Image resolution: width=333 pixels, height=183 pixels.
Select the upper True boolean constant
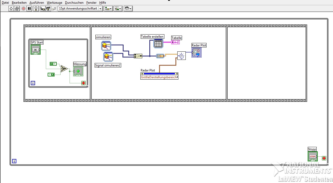pos(53,64)
